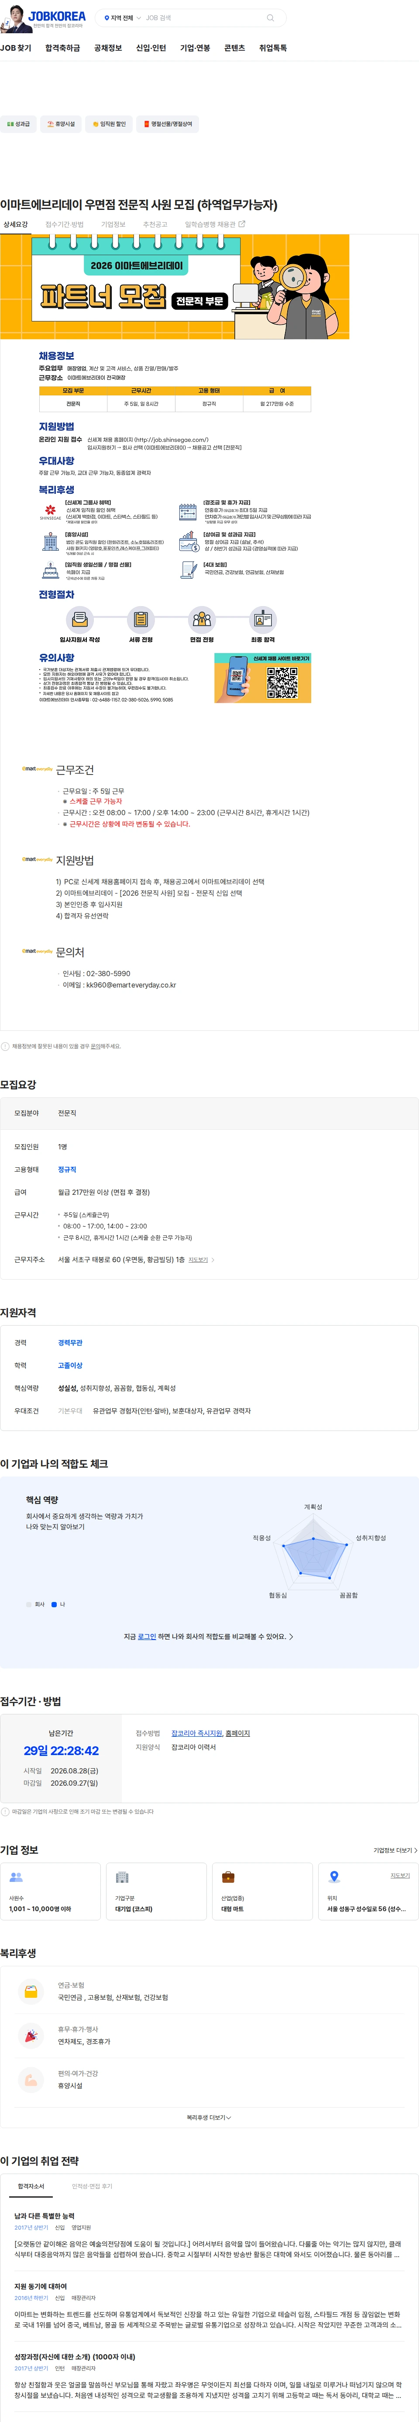Click the 편의·여가·건강 benefit icon

[31, 2080]
